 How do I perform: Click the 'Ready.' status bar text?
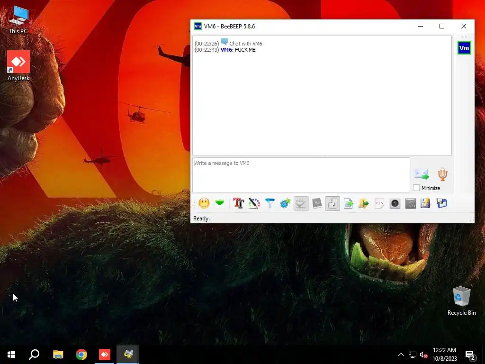pos(201,218)
